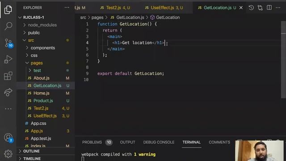The width and height of the screenshot is (286, 161).
Task: Open editor more actions ellipsis
Action: coord(278,8)
